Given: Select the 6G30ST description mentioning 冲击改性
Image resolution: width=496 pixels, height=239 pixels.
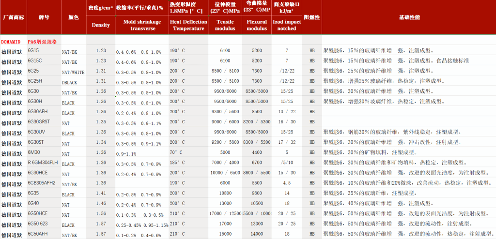Looking at the screenshot, I should pyautogui.click(x=392, y=142).
